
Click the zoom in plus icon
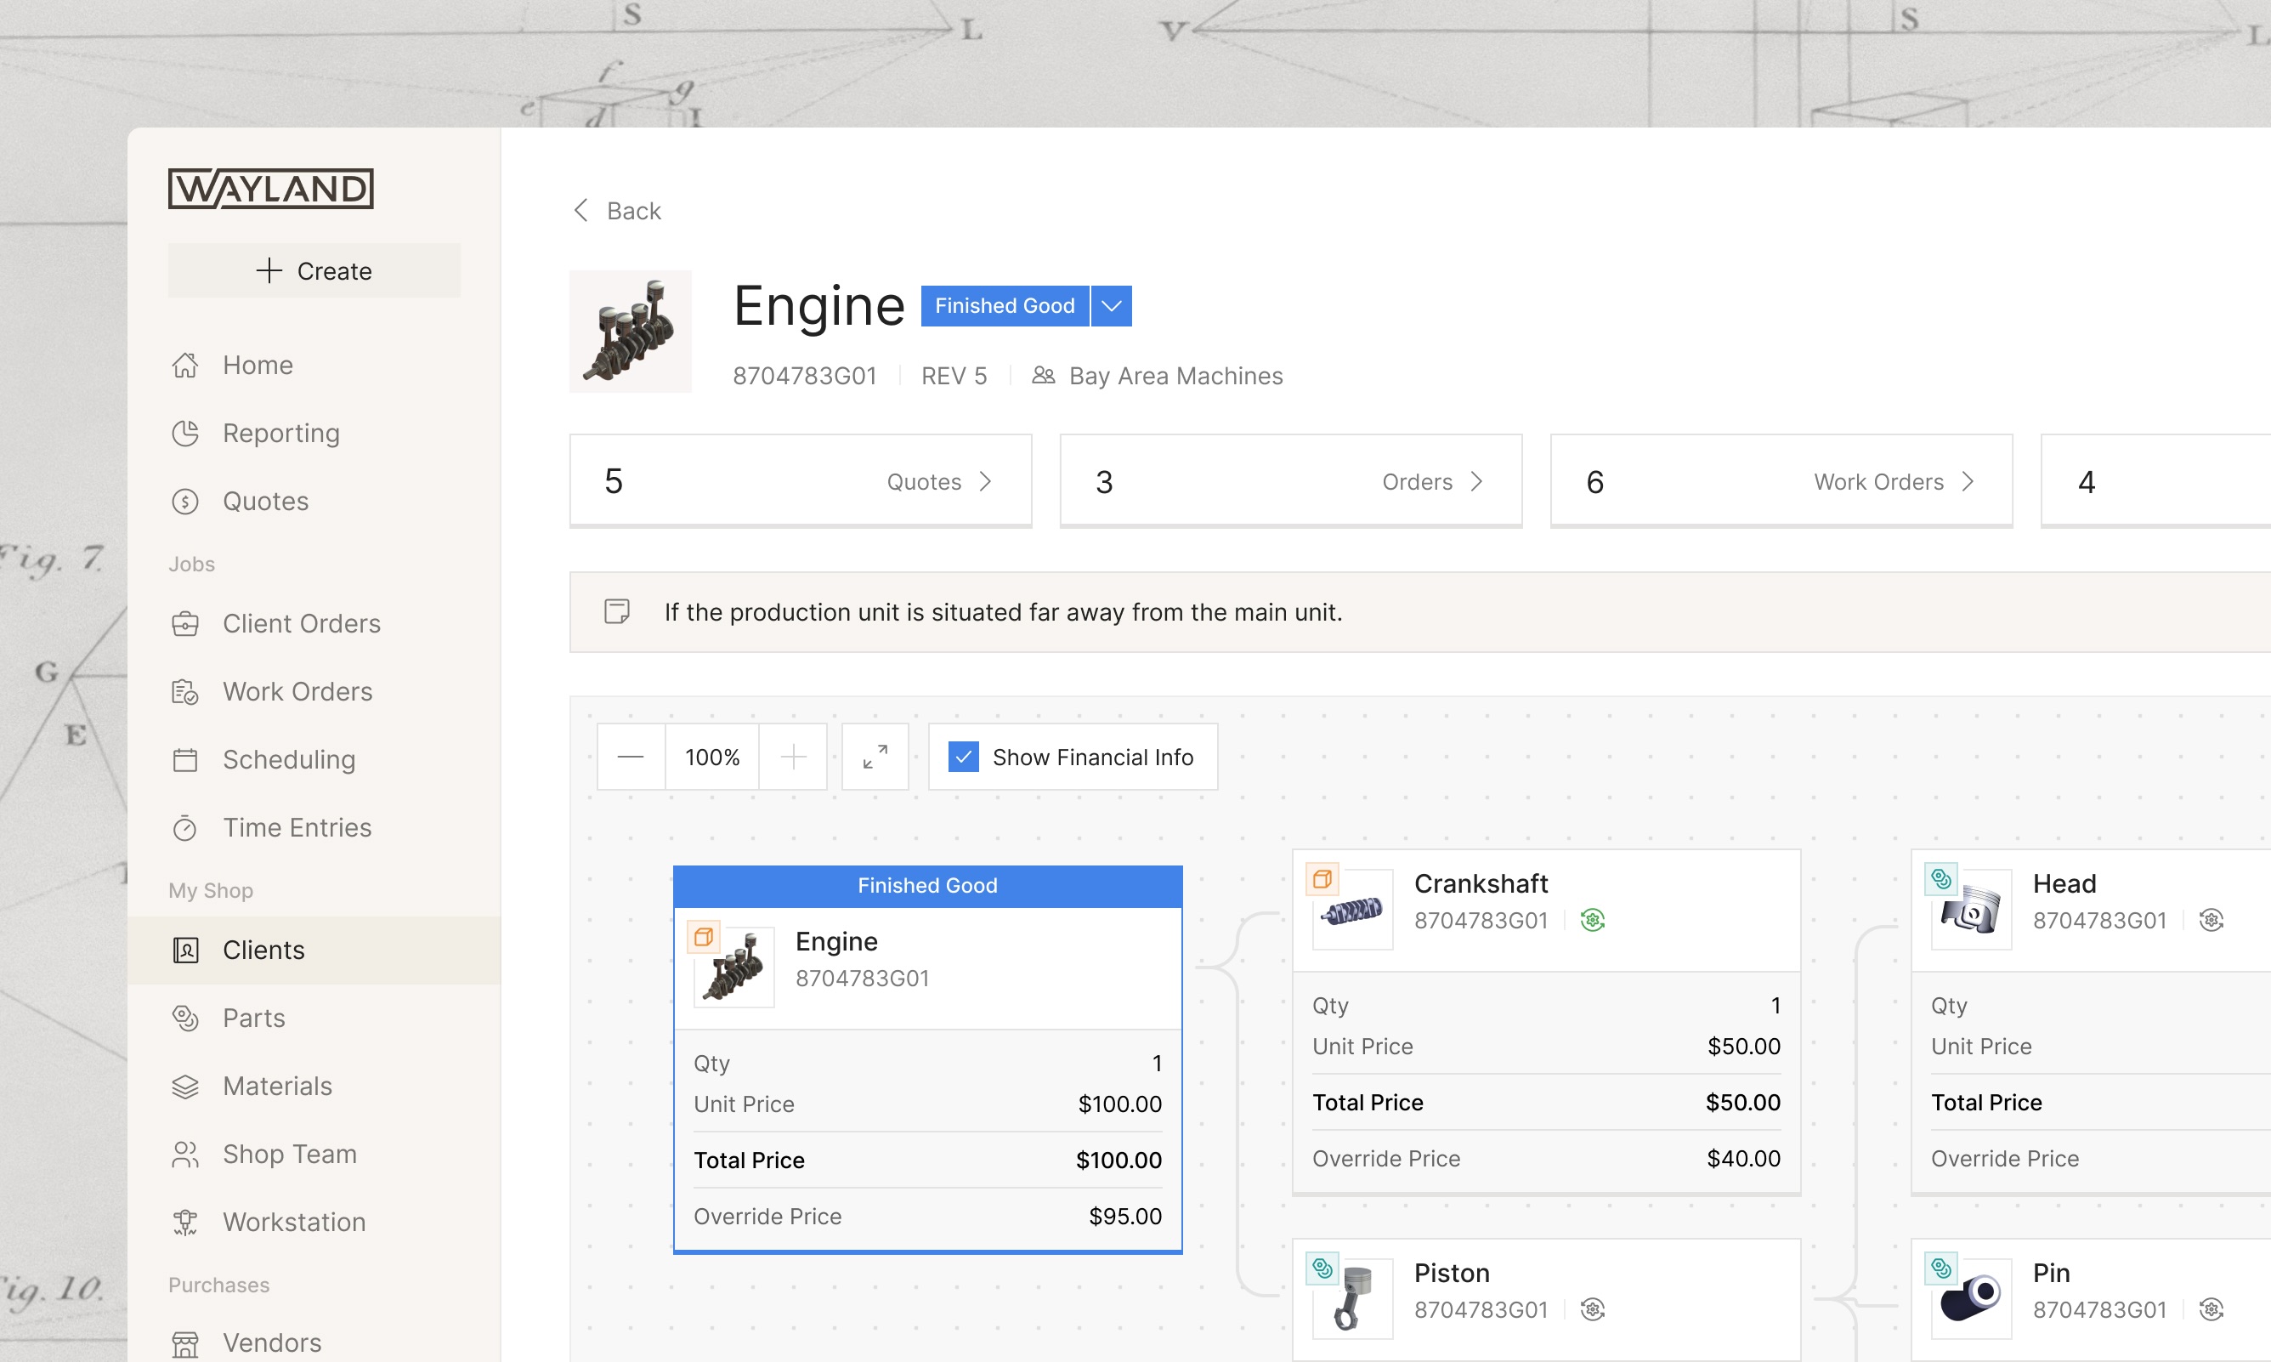792,757
